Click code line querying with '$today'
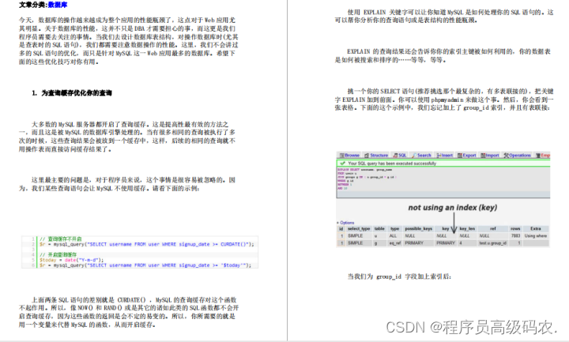 pos(145,265)
